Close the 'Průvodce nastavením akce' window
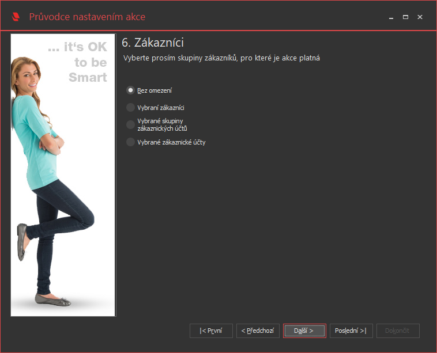The image size is (437, 353). pos(420,17)
